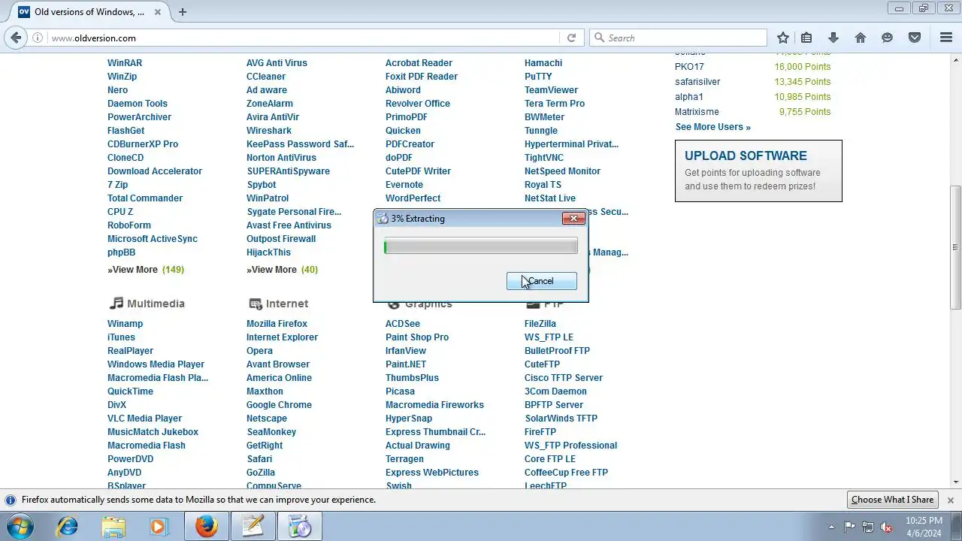Open a new tab with plus button

coord(183,12)
